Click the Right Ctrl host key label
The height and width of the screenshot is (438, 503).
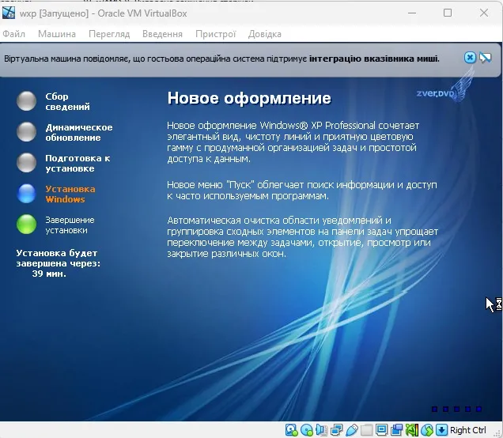[467, 430]
